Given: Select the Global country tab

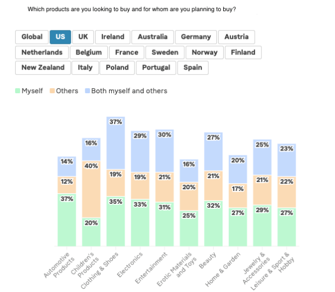Looking at the screenshot, I should pos(32,37).
